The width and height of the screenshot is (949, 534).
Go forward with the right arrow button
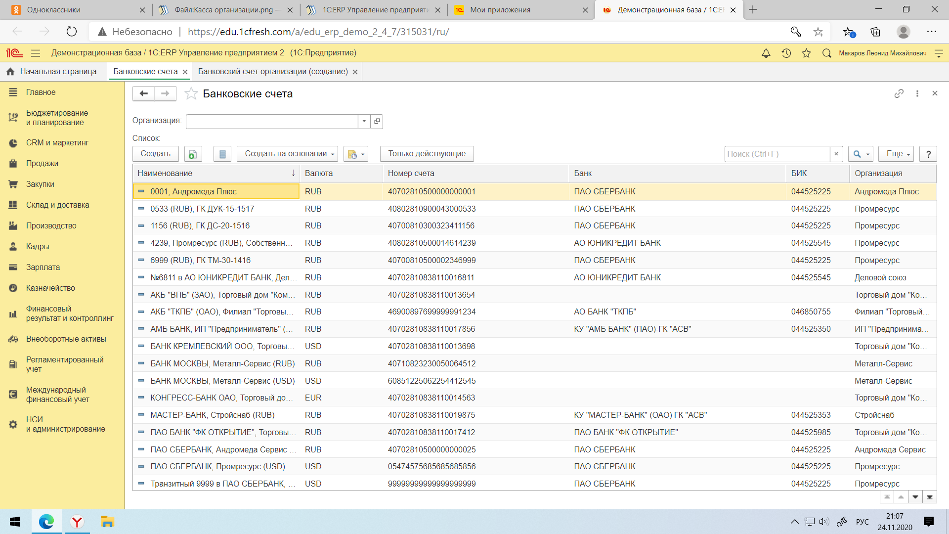(x=166, y=93)
